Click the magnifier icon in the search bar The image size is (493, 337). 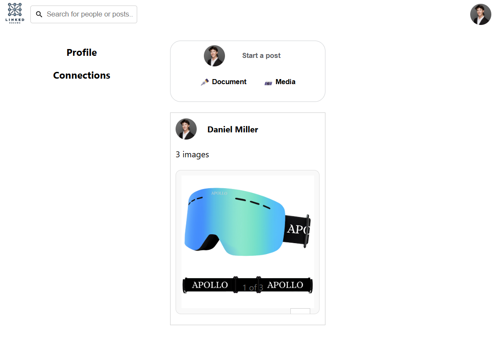click(x=39, y=14)
